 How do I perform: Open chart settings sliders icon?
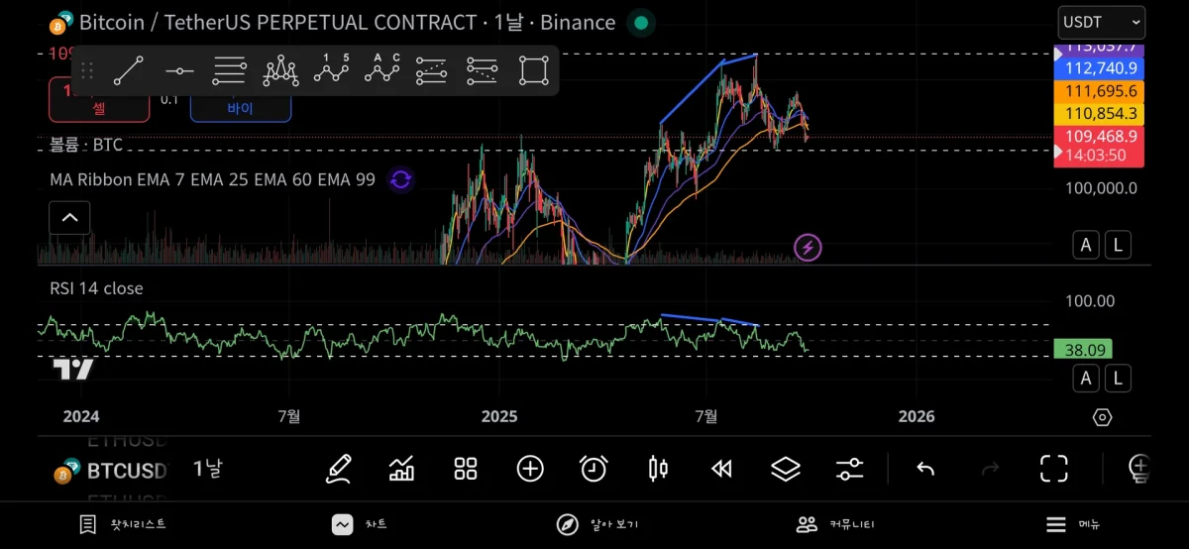tap(850, 469)
